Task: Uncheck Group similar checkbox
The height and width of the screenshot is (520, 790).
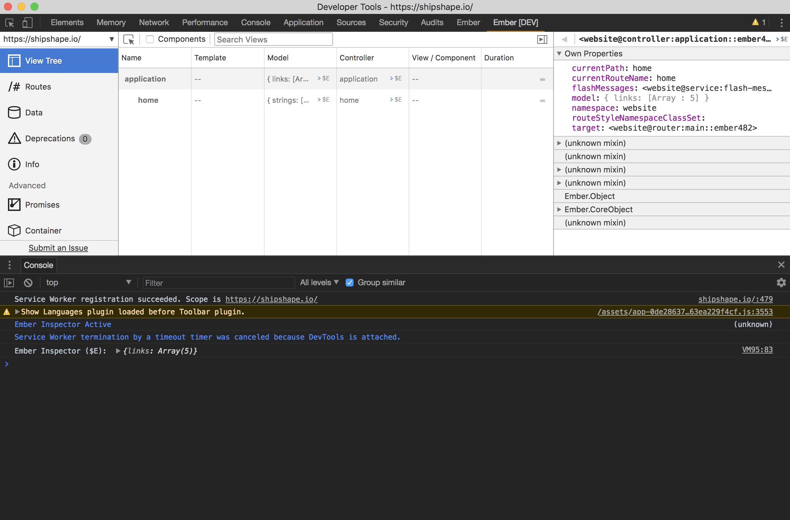Action: [350, 283]
